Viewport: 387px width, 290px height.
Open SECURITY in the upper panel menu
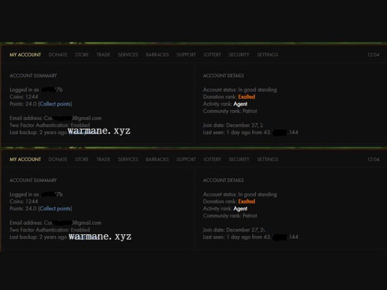point(239,55)
